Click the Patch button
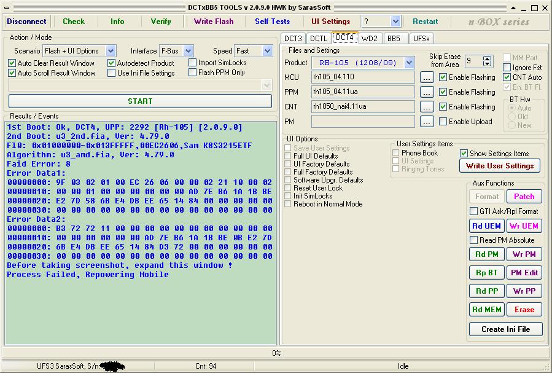This screenshot has width=552, height=373. click(524, 197)
